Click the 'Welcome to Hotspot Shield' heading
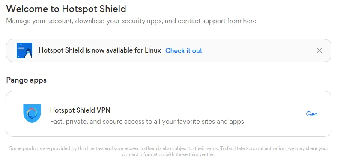Image resolution: width=364 pixels, height=166 pixels. click(x=66, y=9)
